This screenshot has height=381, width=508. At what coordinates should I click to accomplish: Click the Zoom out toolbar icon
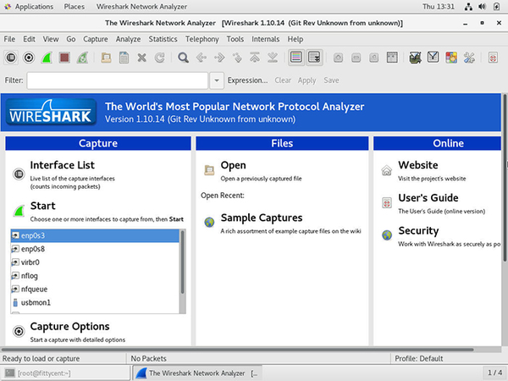[356, 58]
